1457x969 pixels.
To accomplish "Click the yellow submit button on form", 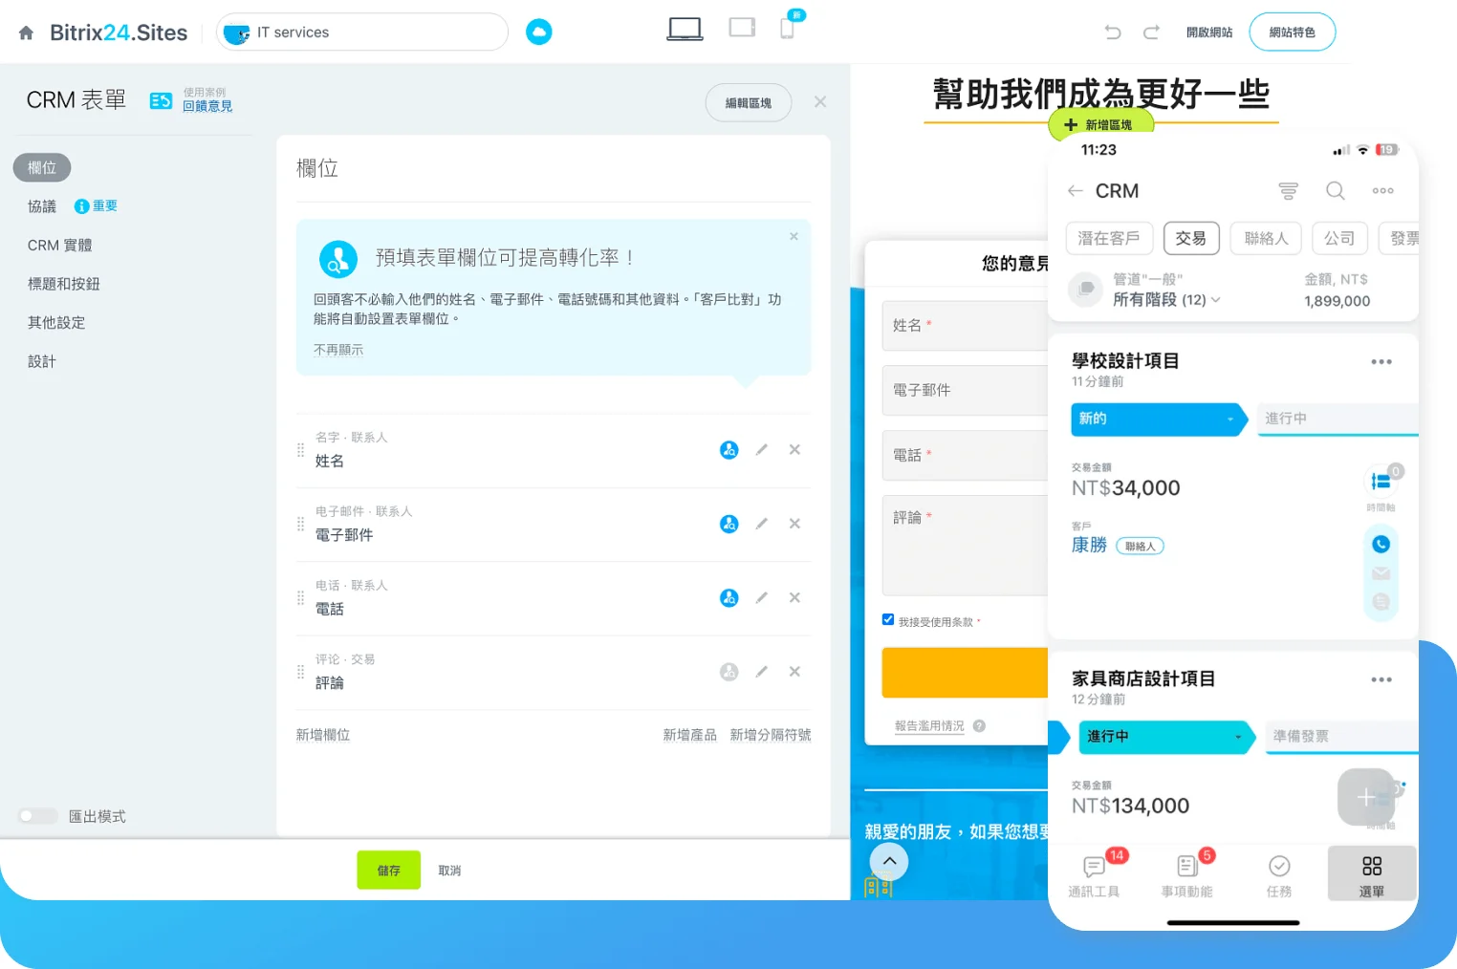I will point(965,673).
